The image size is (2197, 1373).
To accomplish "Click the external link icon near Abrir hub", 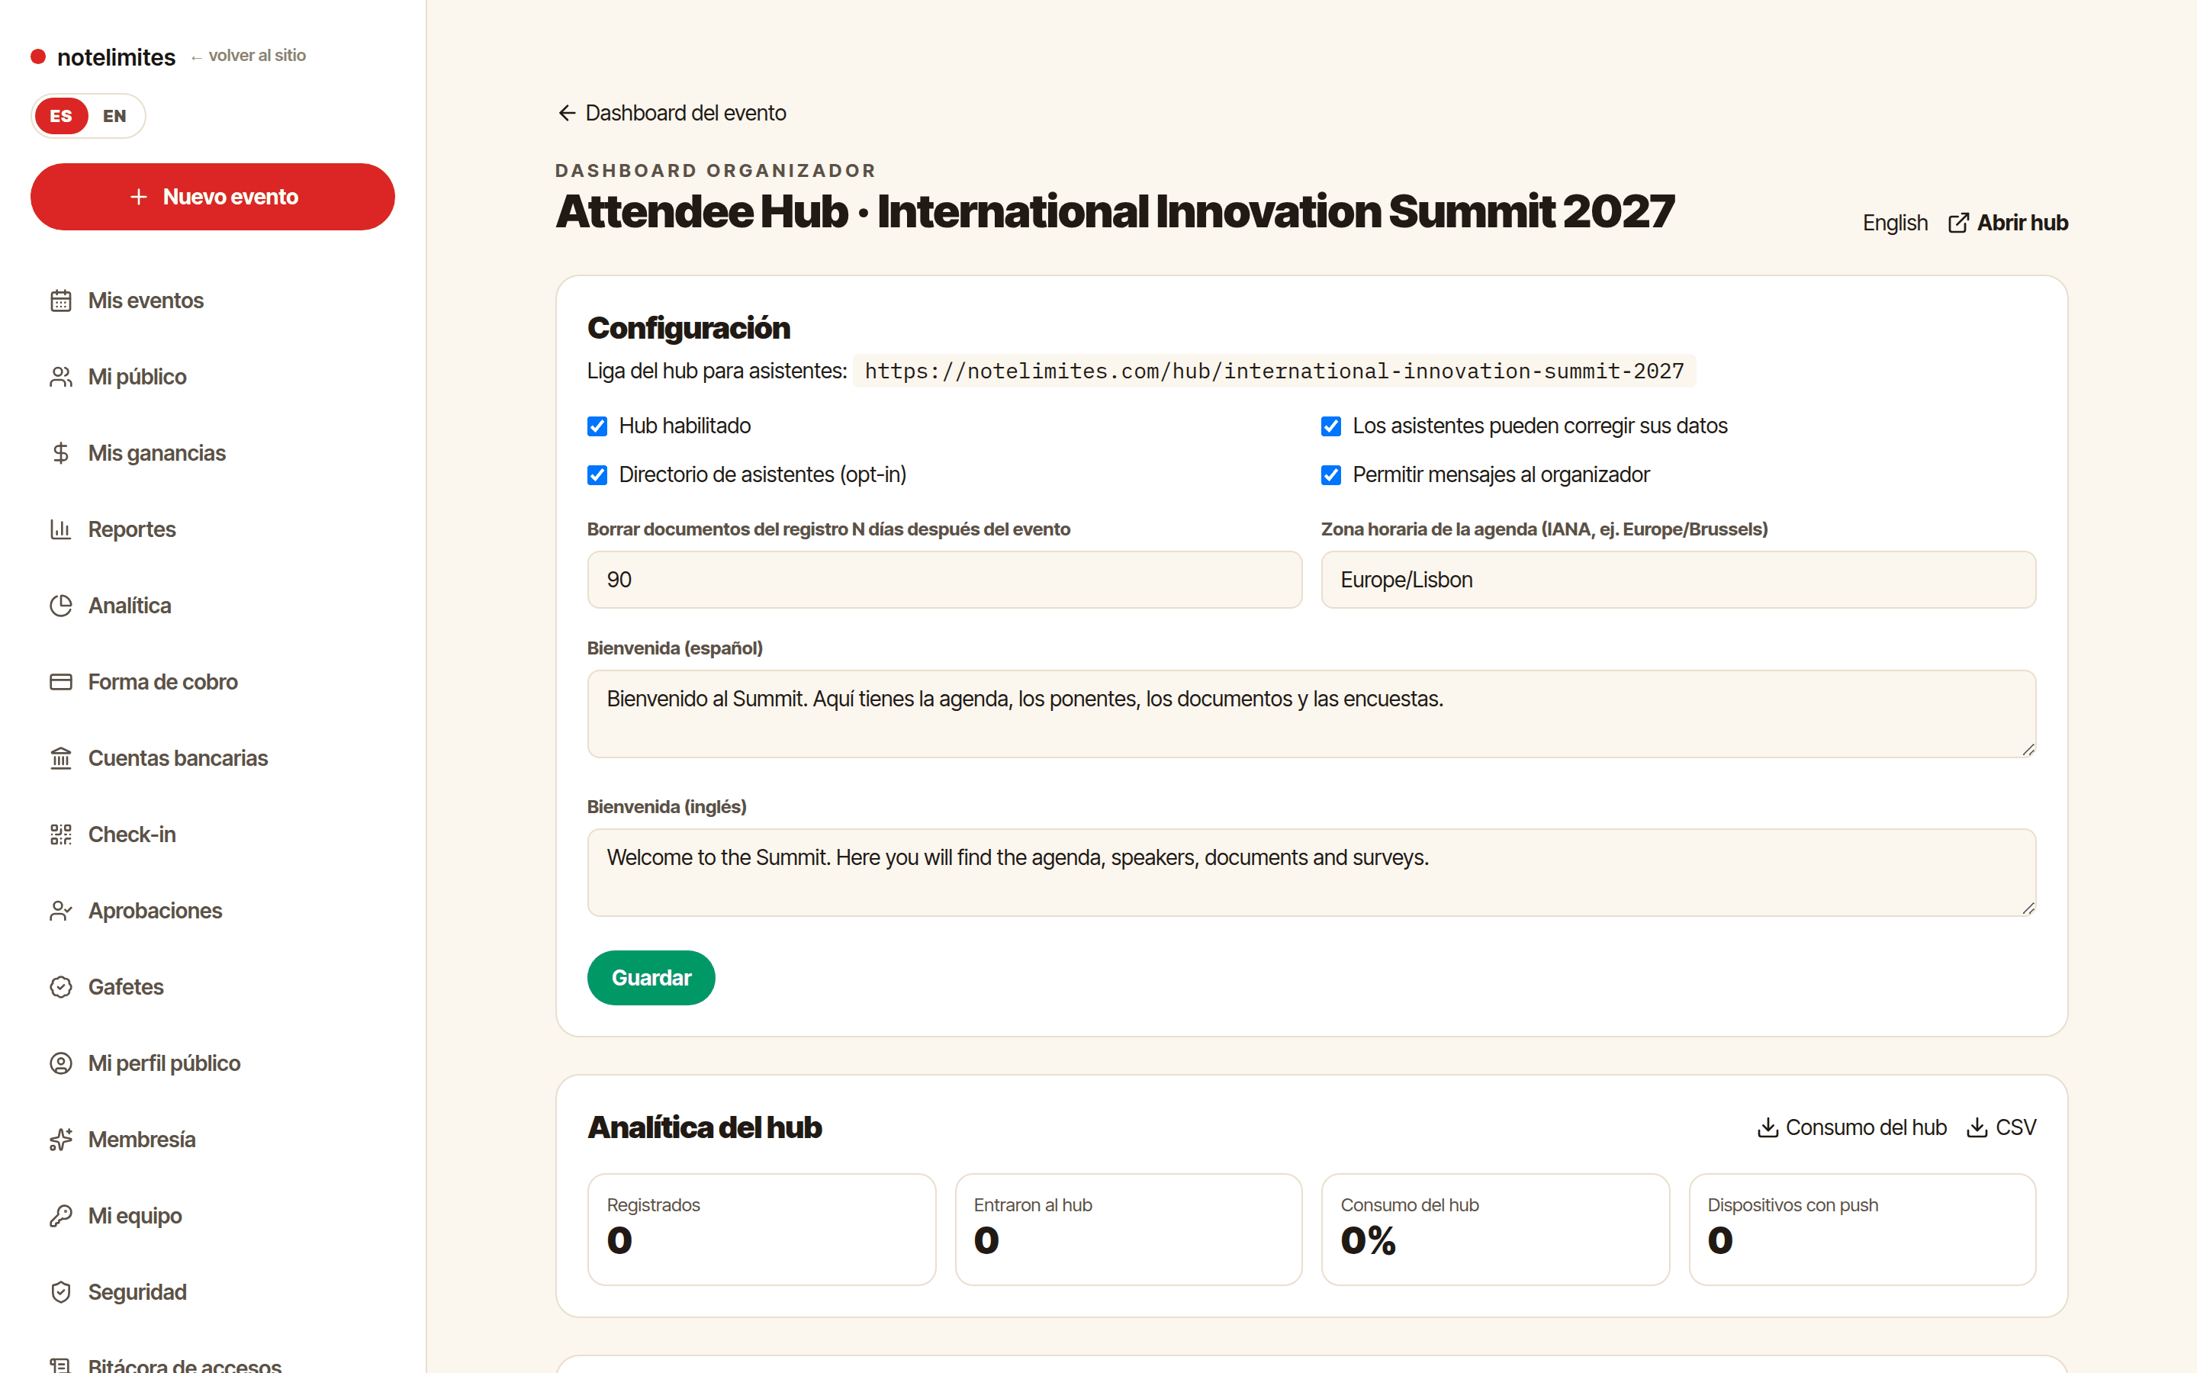I will [1958, 223].
